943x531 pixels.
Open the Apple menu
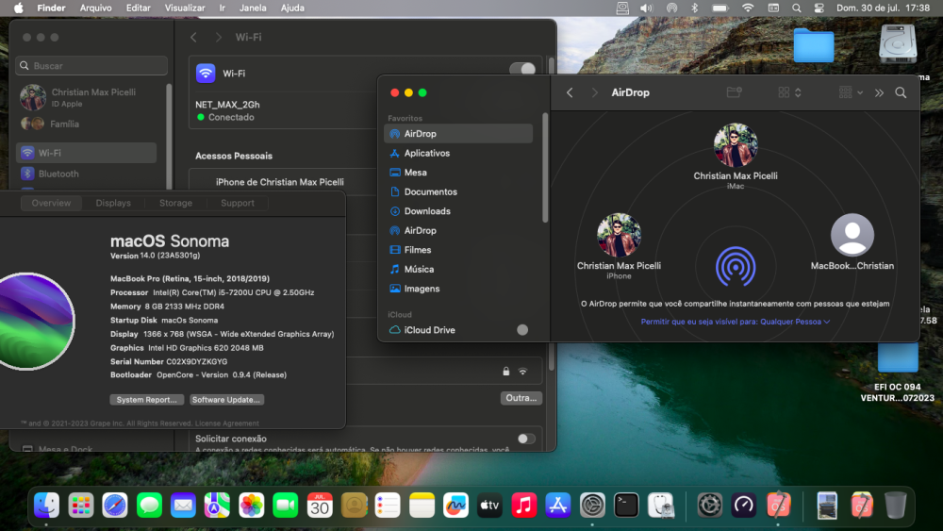pyautogui.click(x=19, y=8)
